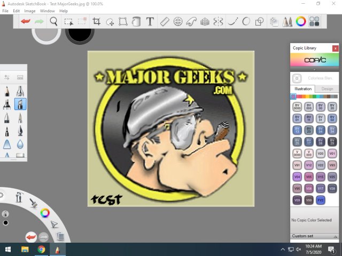
Task: Open color wheel in corner lagoon
Action: pos(45,213)
